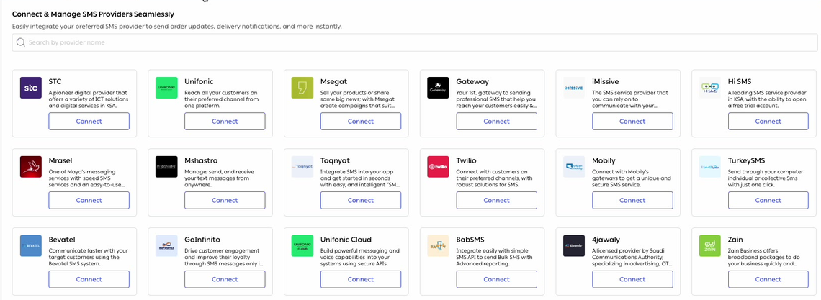This screenshot has width=821, height=300.
Task: Click Mrasel description 'One of Maya's messaging'
Action: coord(83,171)
